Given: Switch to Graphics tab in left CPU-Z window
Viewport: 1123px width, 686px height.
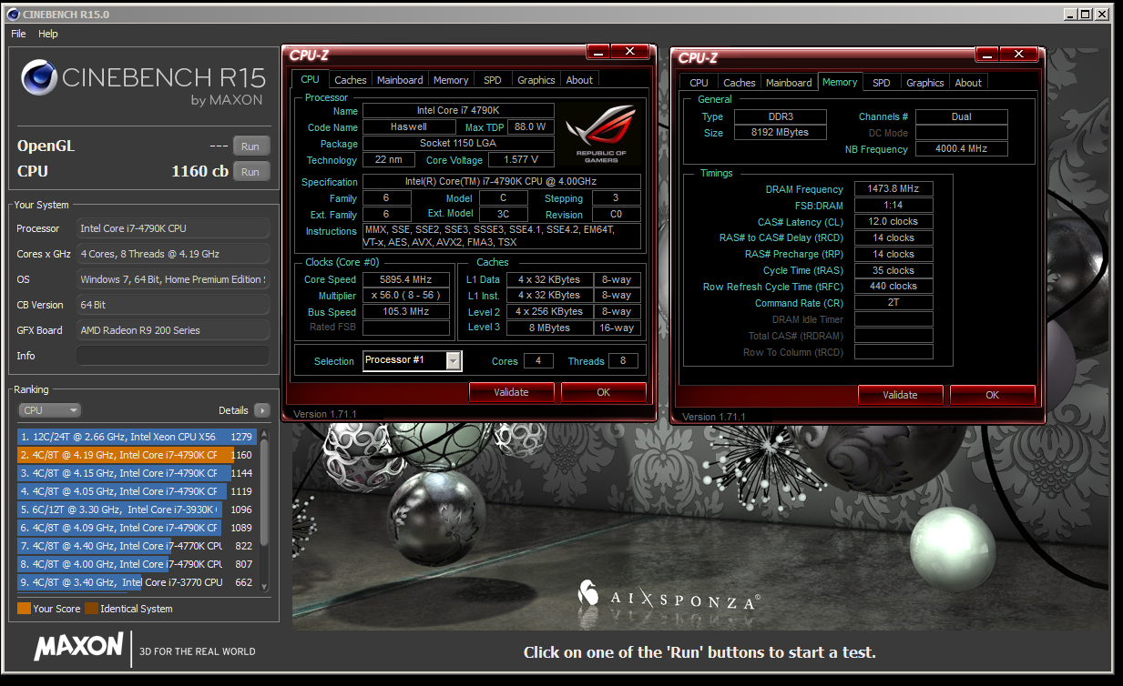Looking at the screenshot, I should 536,80.
